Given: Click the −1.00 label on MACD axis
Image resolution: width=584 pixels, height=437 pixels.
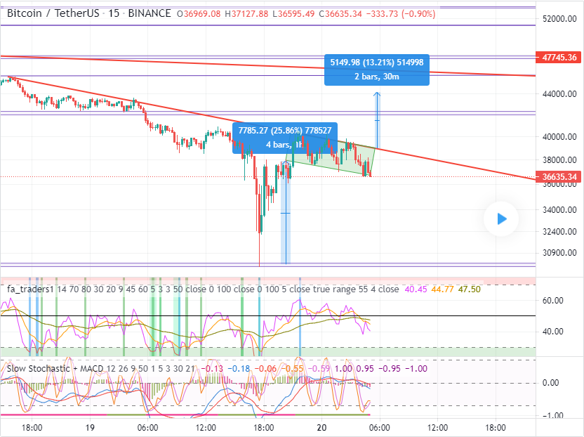Looking at the screenshot, I should [553, 416].
